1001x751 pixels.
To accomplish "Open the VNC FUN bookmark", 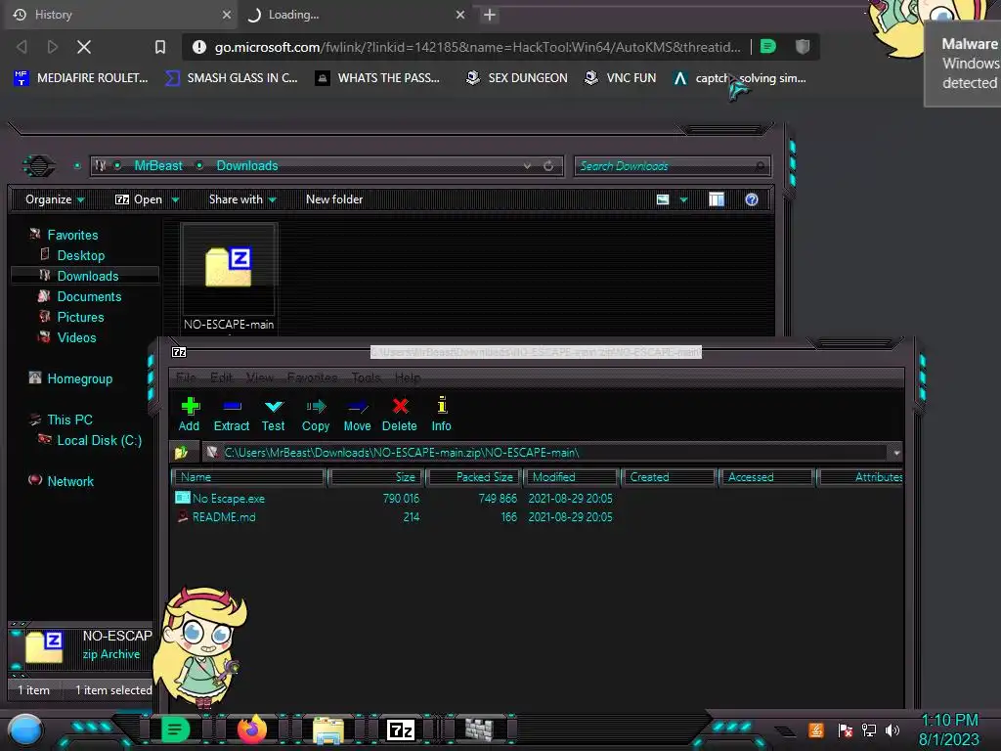I will pos(620,78).
